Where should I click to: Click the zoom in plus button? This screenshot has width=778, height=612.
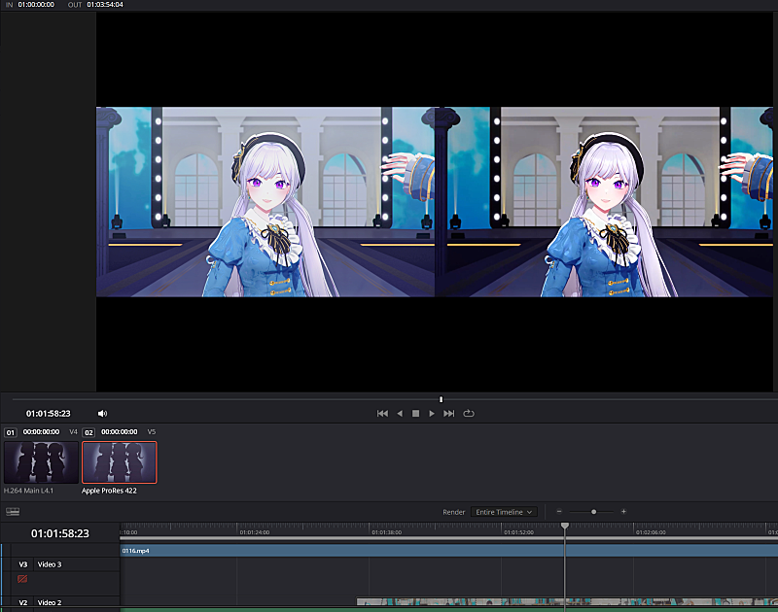click(623, 512)
